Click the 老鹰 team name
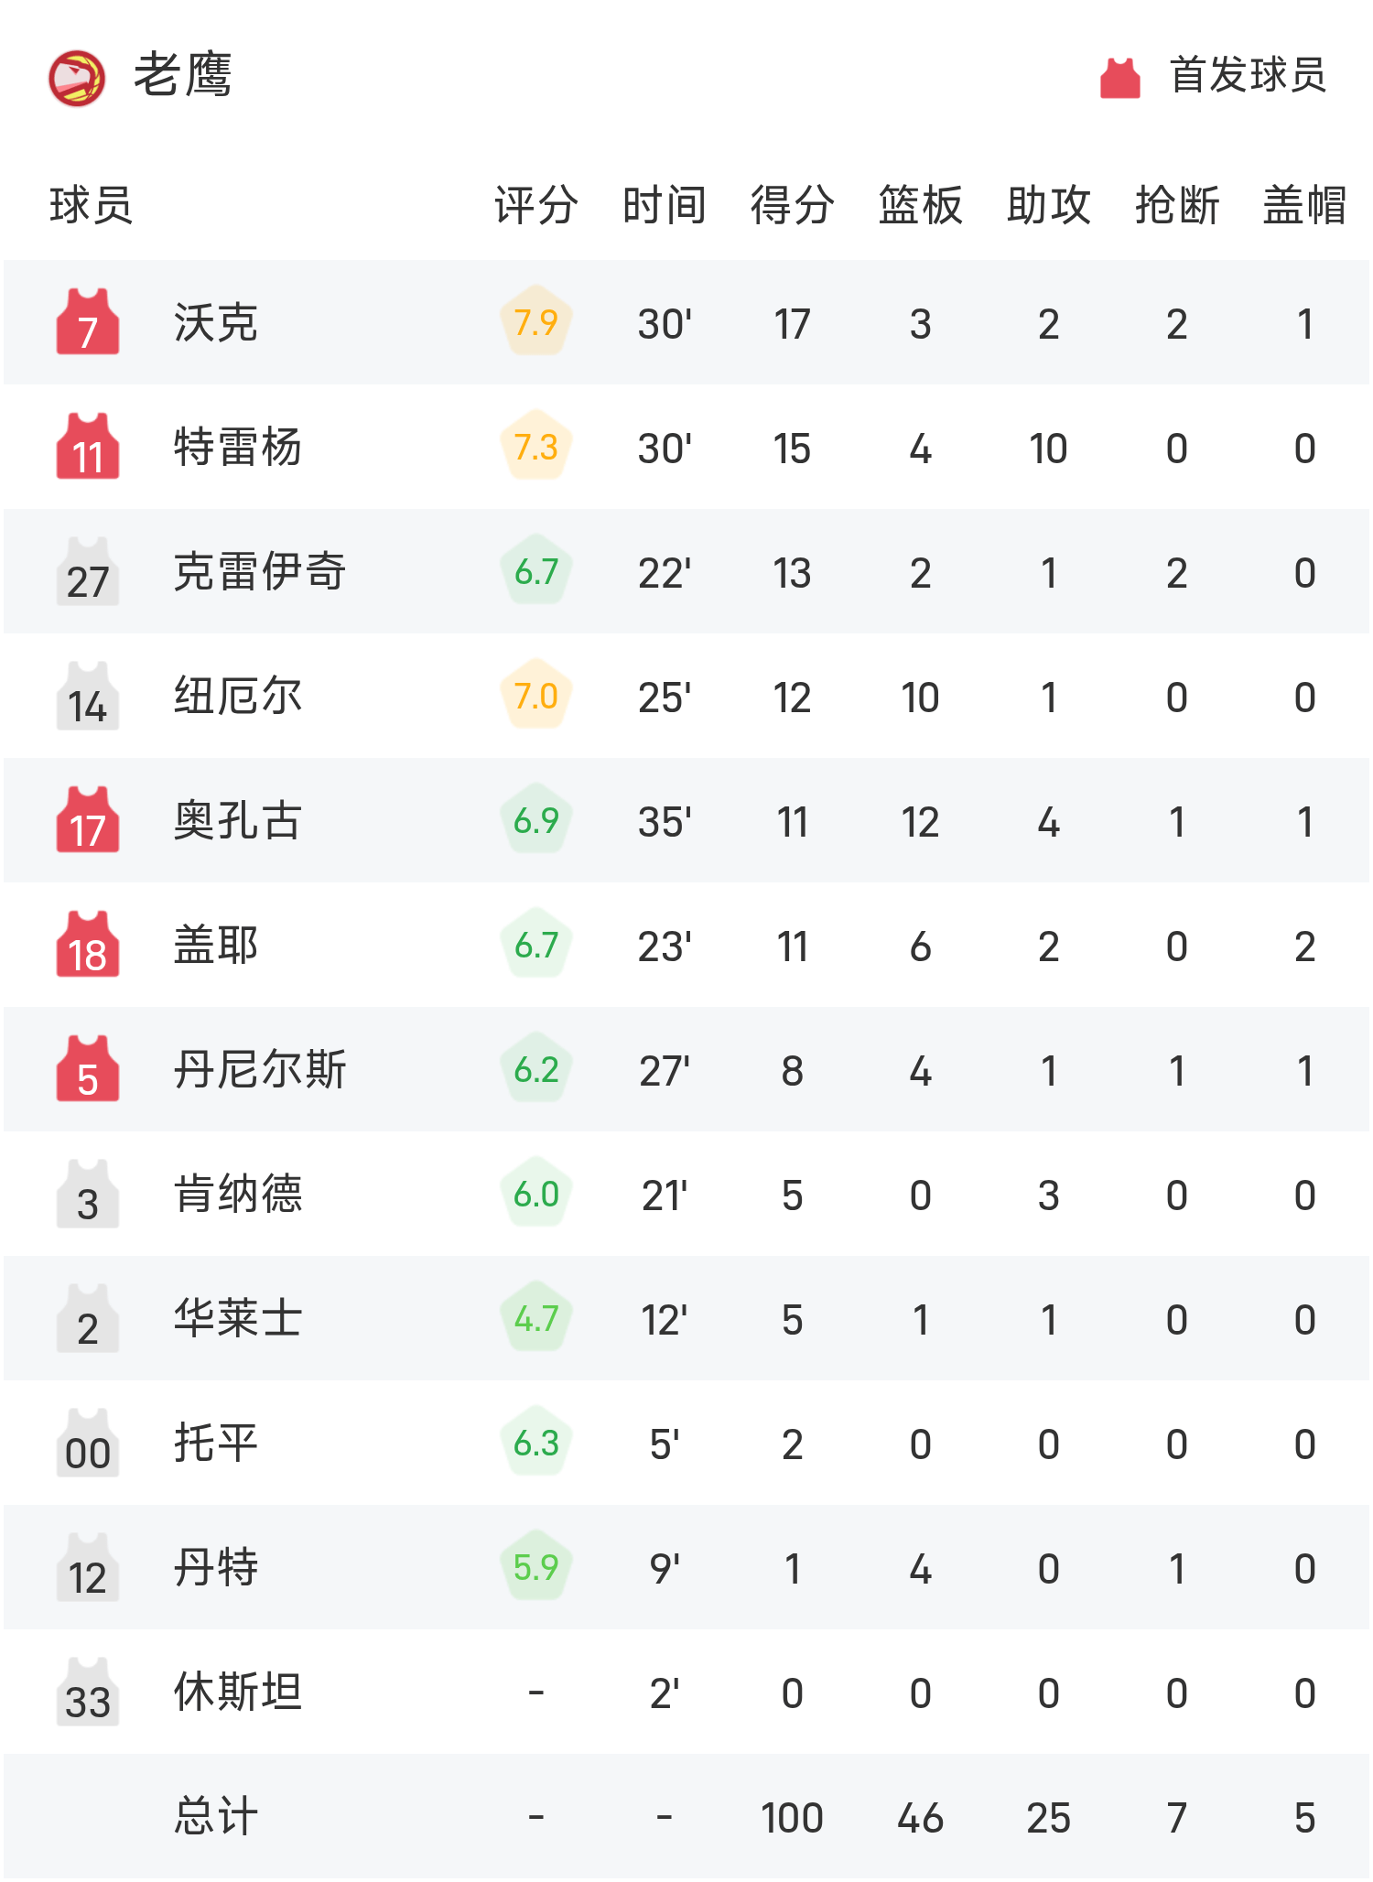 [x=183, y=76]
